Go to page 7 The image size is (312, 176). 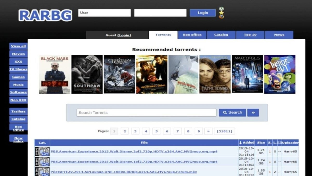(x=178, y=131)
